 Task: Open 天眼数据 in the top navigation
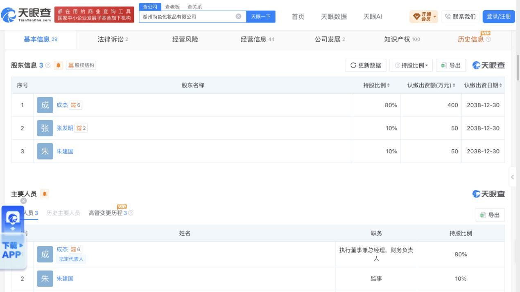click(x=334, y=17)
